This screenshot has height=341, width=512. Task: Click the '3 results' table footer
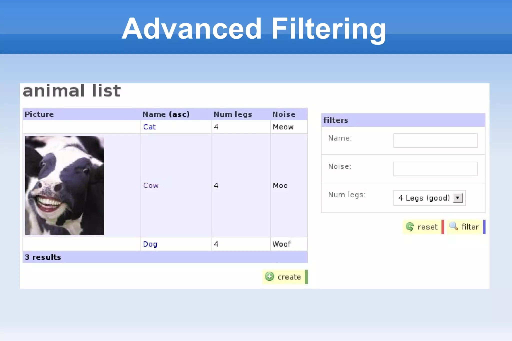[x=43, y=257]
